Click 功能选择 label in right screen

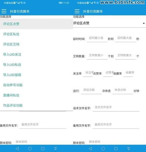tap(79, 17)
